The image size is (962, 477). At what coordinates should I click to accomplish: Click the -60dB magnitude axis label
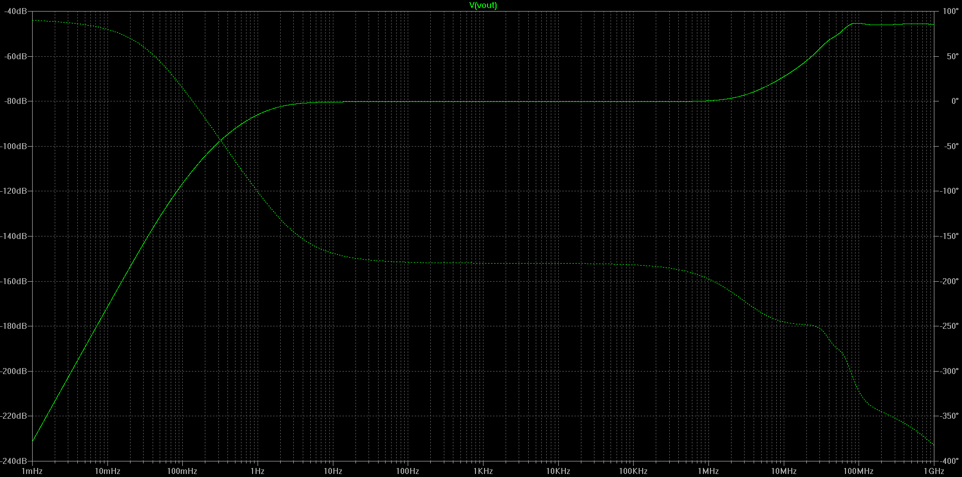coord(16,56)
